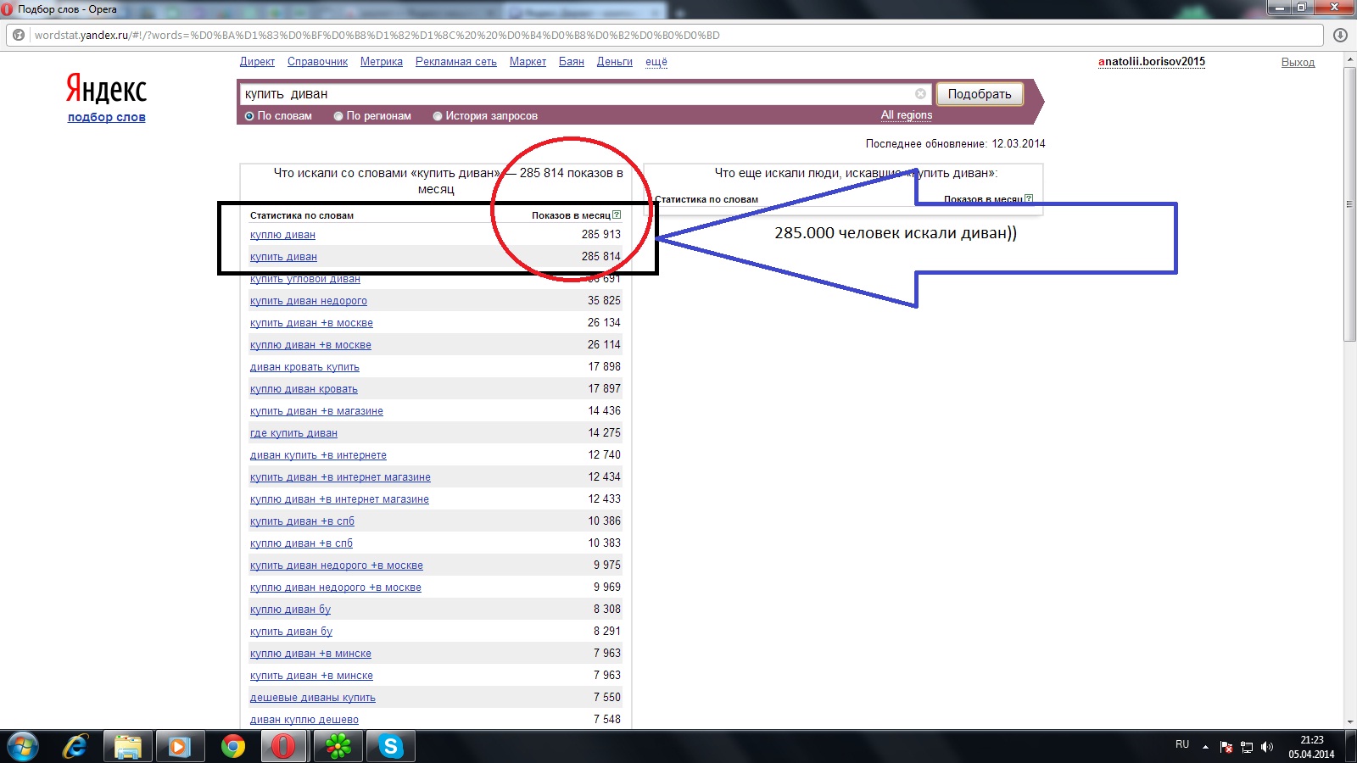This screenshot has width=1357, height=763.
Task: Open куплю диван +в москве link
Action: tap(310, 345)
